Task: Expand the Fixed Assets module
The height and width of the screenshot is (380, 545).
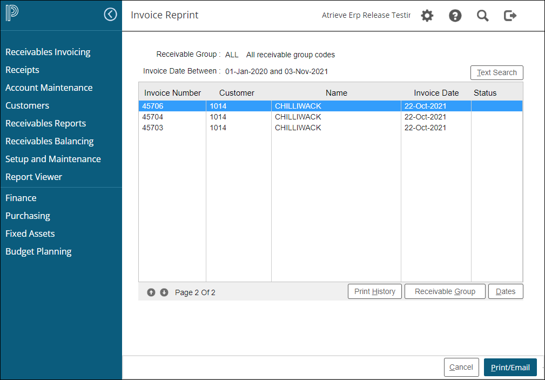Action: click(x=30, y=234)
